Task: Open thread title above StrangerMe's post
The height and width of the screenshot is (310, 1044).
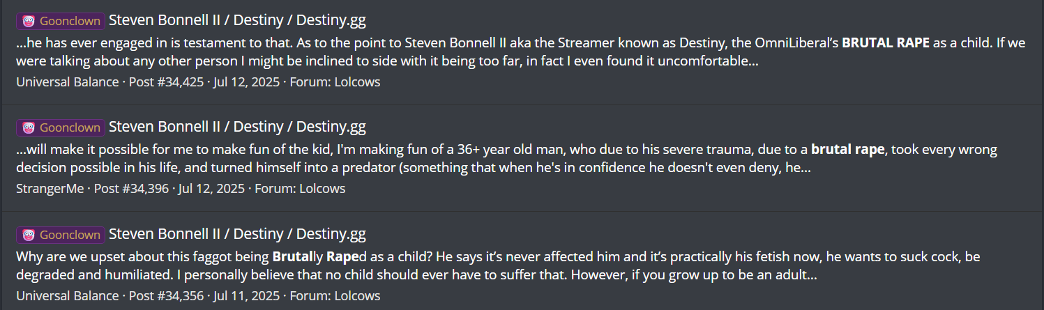Action: coord(237,127)
